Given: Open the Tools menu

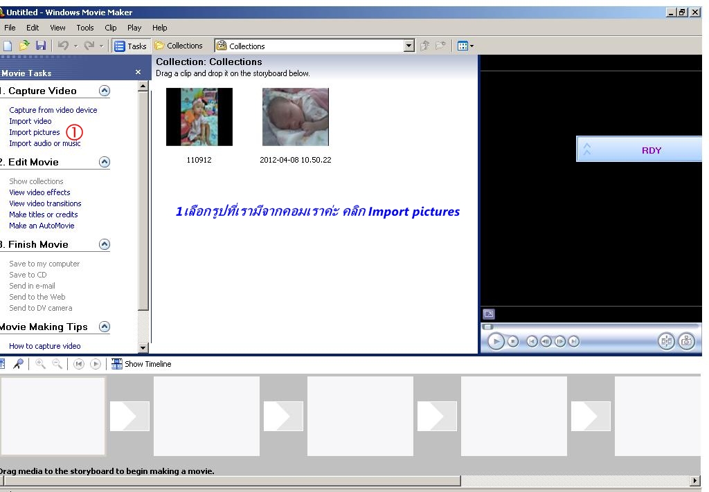Looking at the screenshot, I should [85, 28].
